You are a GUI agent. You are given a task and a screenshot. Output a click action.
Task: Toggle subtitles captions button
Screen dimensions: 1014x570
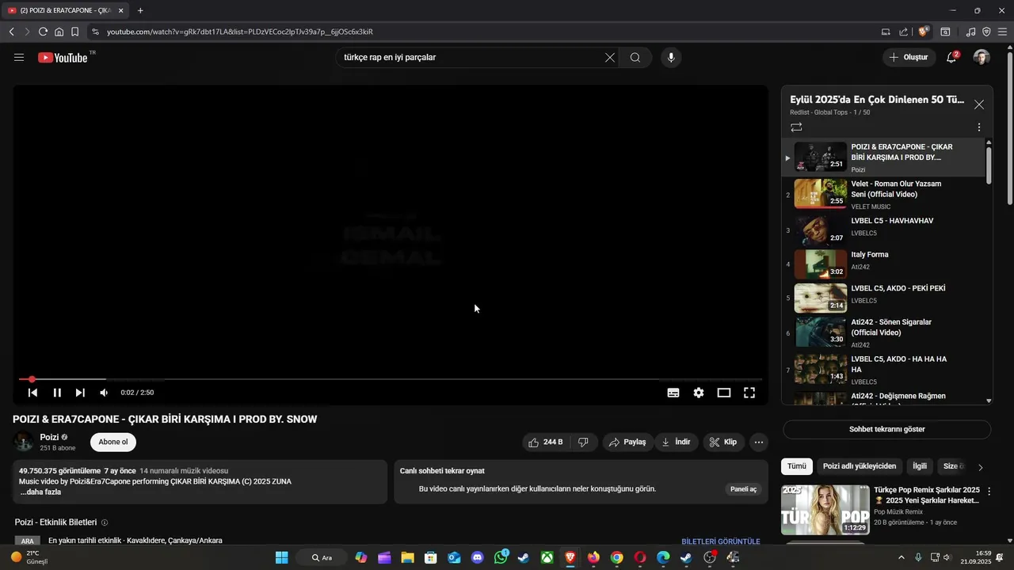click(673, 393)
